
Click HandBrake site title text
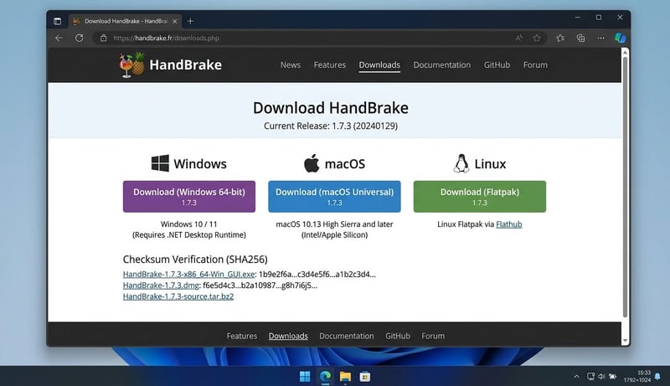pyautogui.click(x=185, y=65)
